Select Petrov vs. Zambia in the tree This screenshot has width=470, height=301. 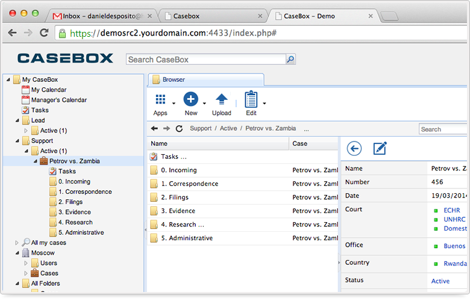[75, 161]
